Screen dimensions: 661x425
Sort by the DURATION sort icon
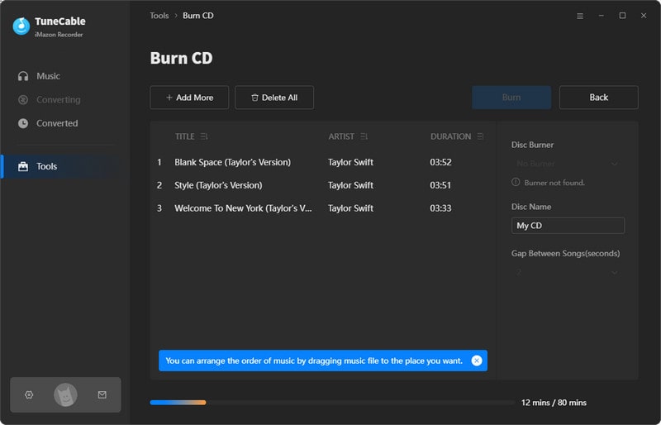coord(480,136)
